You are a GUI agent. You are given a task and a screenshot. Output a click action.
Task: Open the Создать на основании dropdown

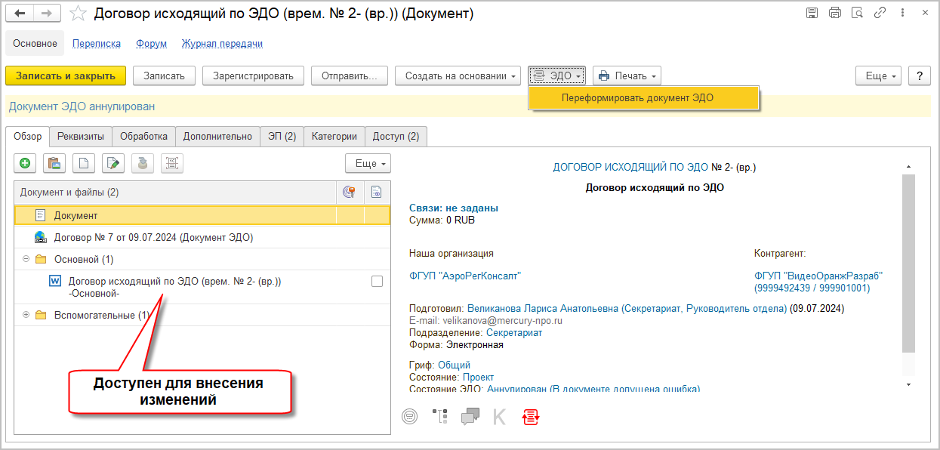(458, 76)
